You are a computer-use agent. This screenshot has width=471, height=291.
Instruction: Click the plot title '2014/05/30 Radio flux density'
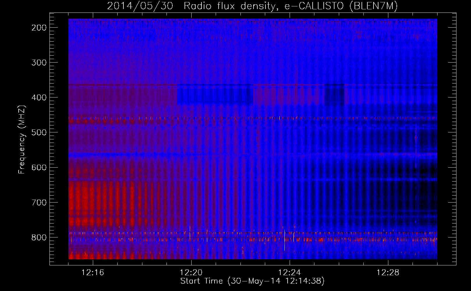[x=252, y=6]
